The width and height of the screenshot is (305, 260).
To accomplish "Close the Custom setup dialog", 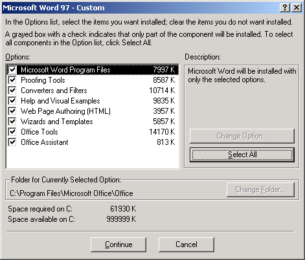I will [297, 8].
